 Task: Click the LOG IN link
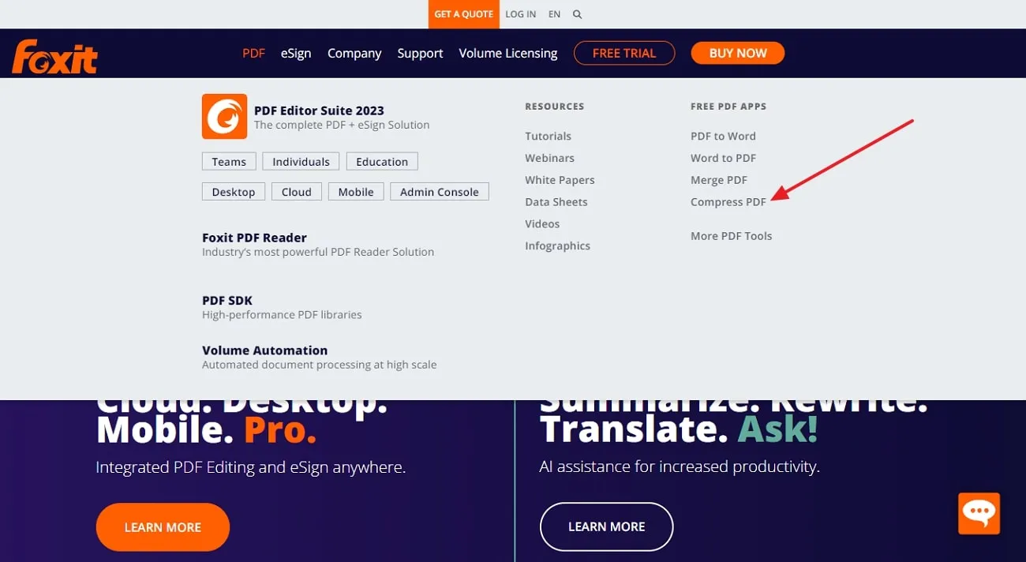click(x=521, y=14)
